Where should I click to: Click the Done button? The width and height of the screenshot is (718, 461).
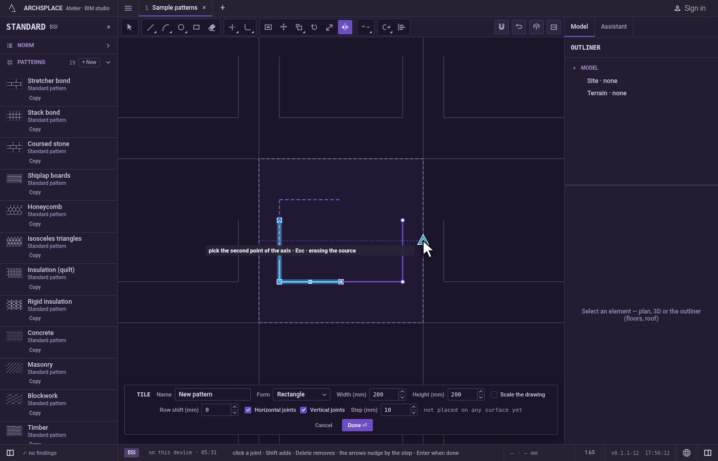[x=357, y=425]
